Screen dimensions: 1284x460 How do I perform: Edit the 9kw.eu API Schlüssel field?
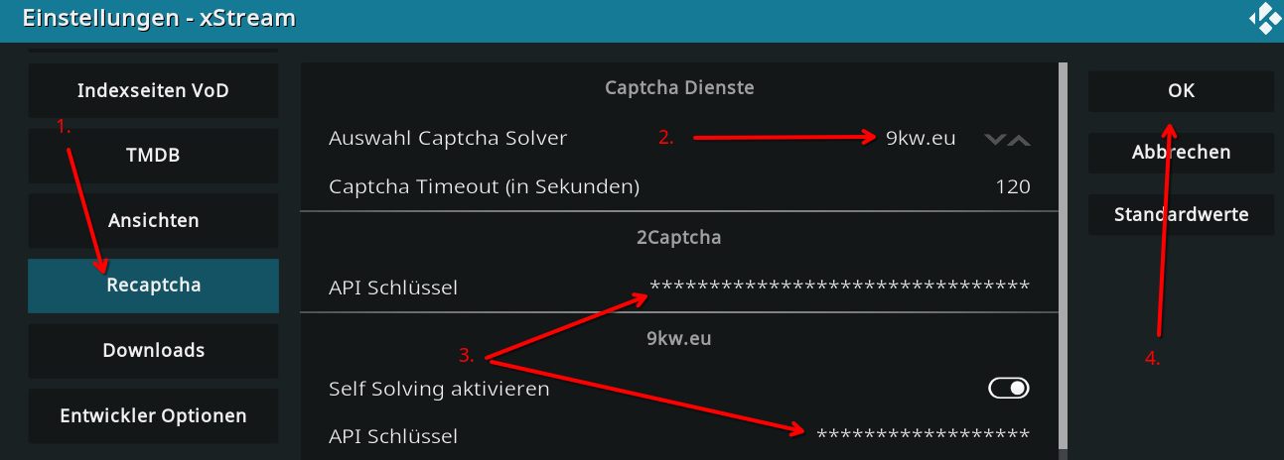(923, 435)
